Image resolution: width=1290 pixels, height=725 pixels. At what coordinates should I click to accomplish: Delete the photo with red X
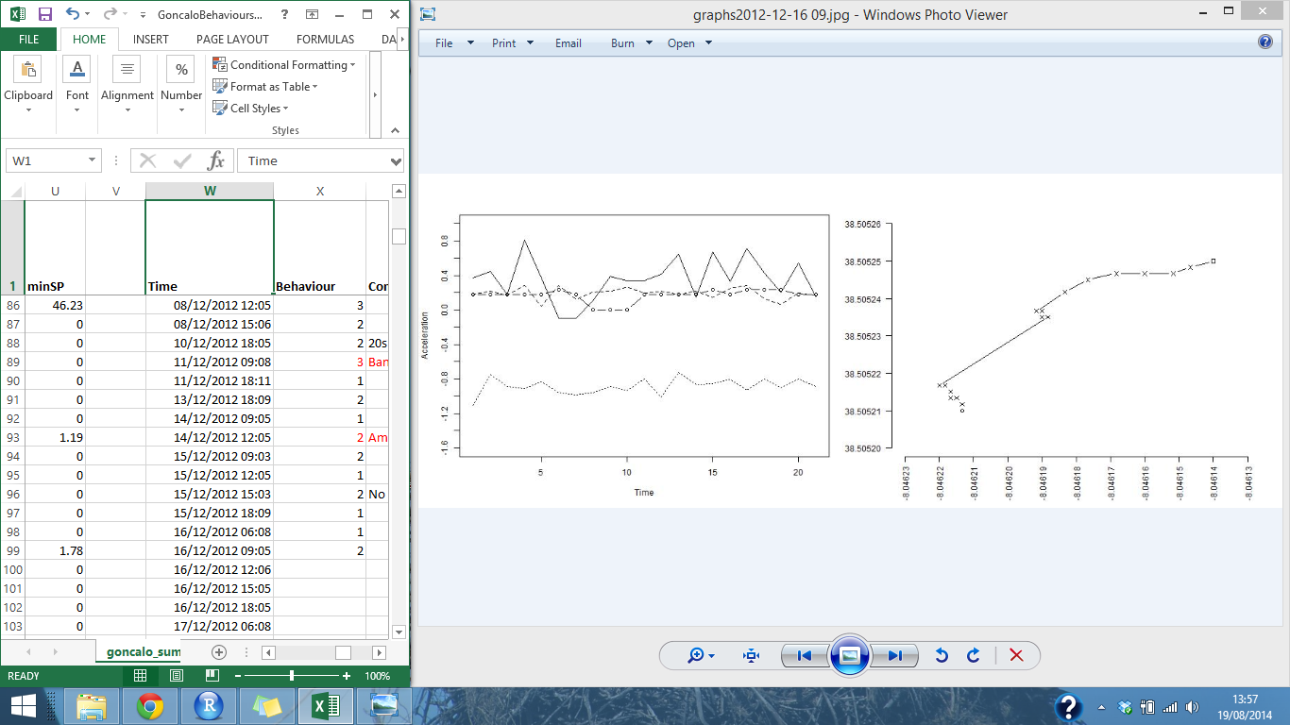(1016, 655)
